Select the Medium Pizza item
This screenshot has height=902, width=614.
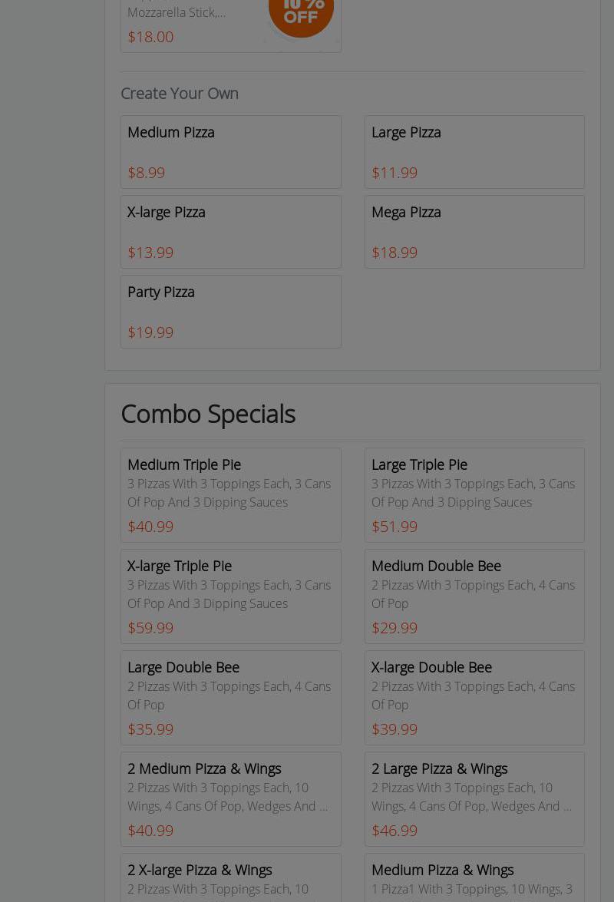coord(230,152)
